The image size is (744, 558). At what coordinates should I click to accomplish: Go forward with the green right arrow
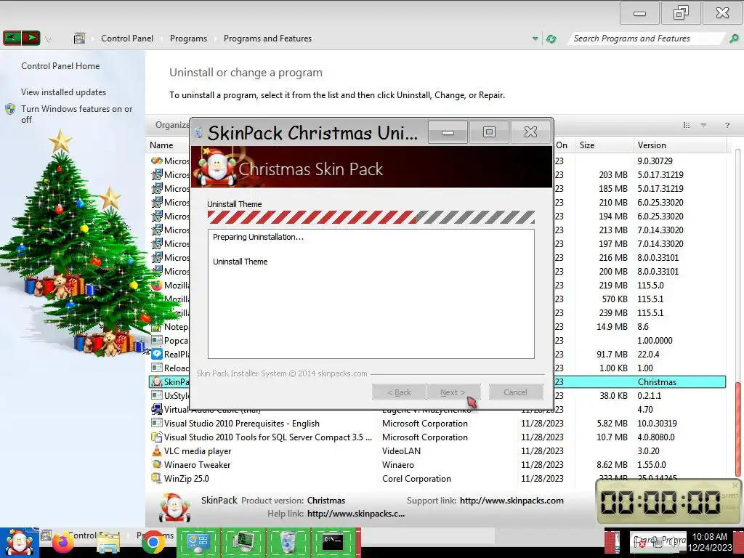tap(31, 38)
